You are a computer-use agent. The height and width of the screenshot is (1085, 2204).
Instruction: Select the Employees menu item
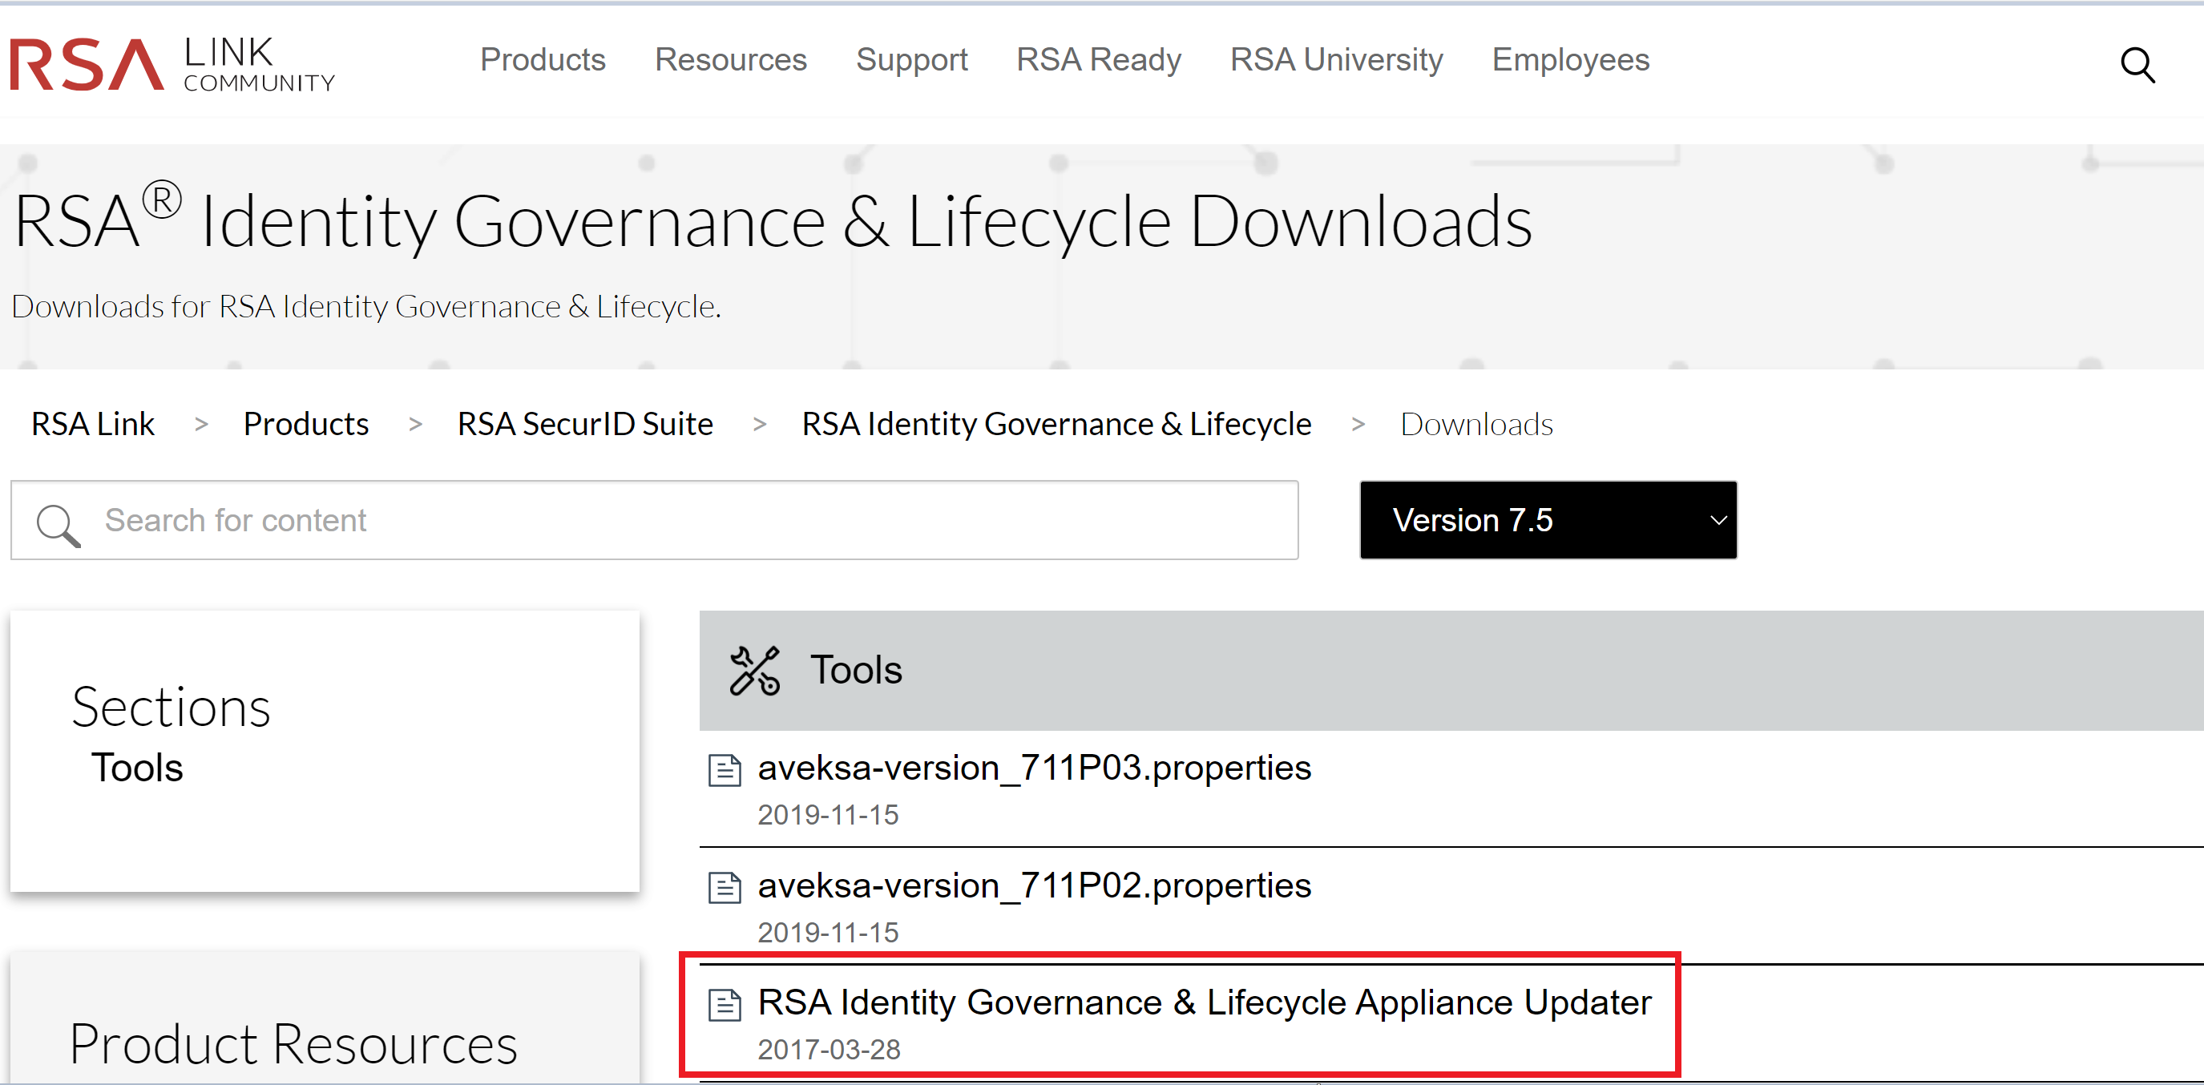[1570, 60]
